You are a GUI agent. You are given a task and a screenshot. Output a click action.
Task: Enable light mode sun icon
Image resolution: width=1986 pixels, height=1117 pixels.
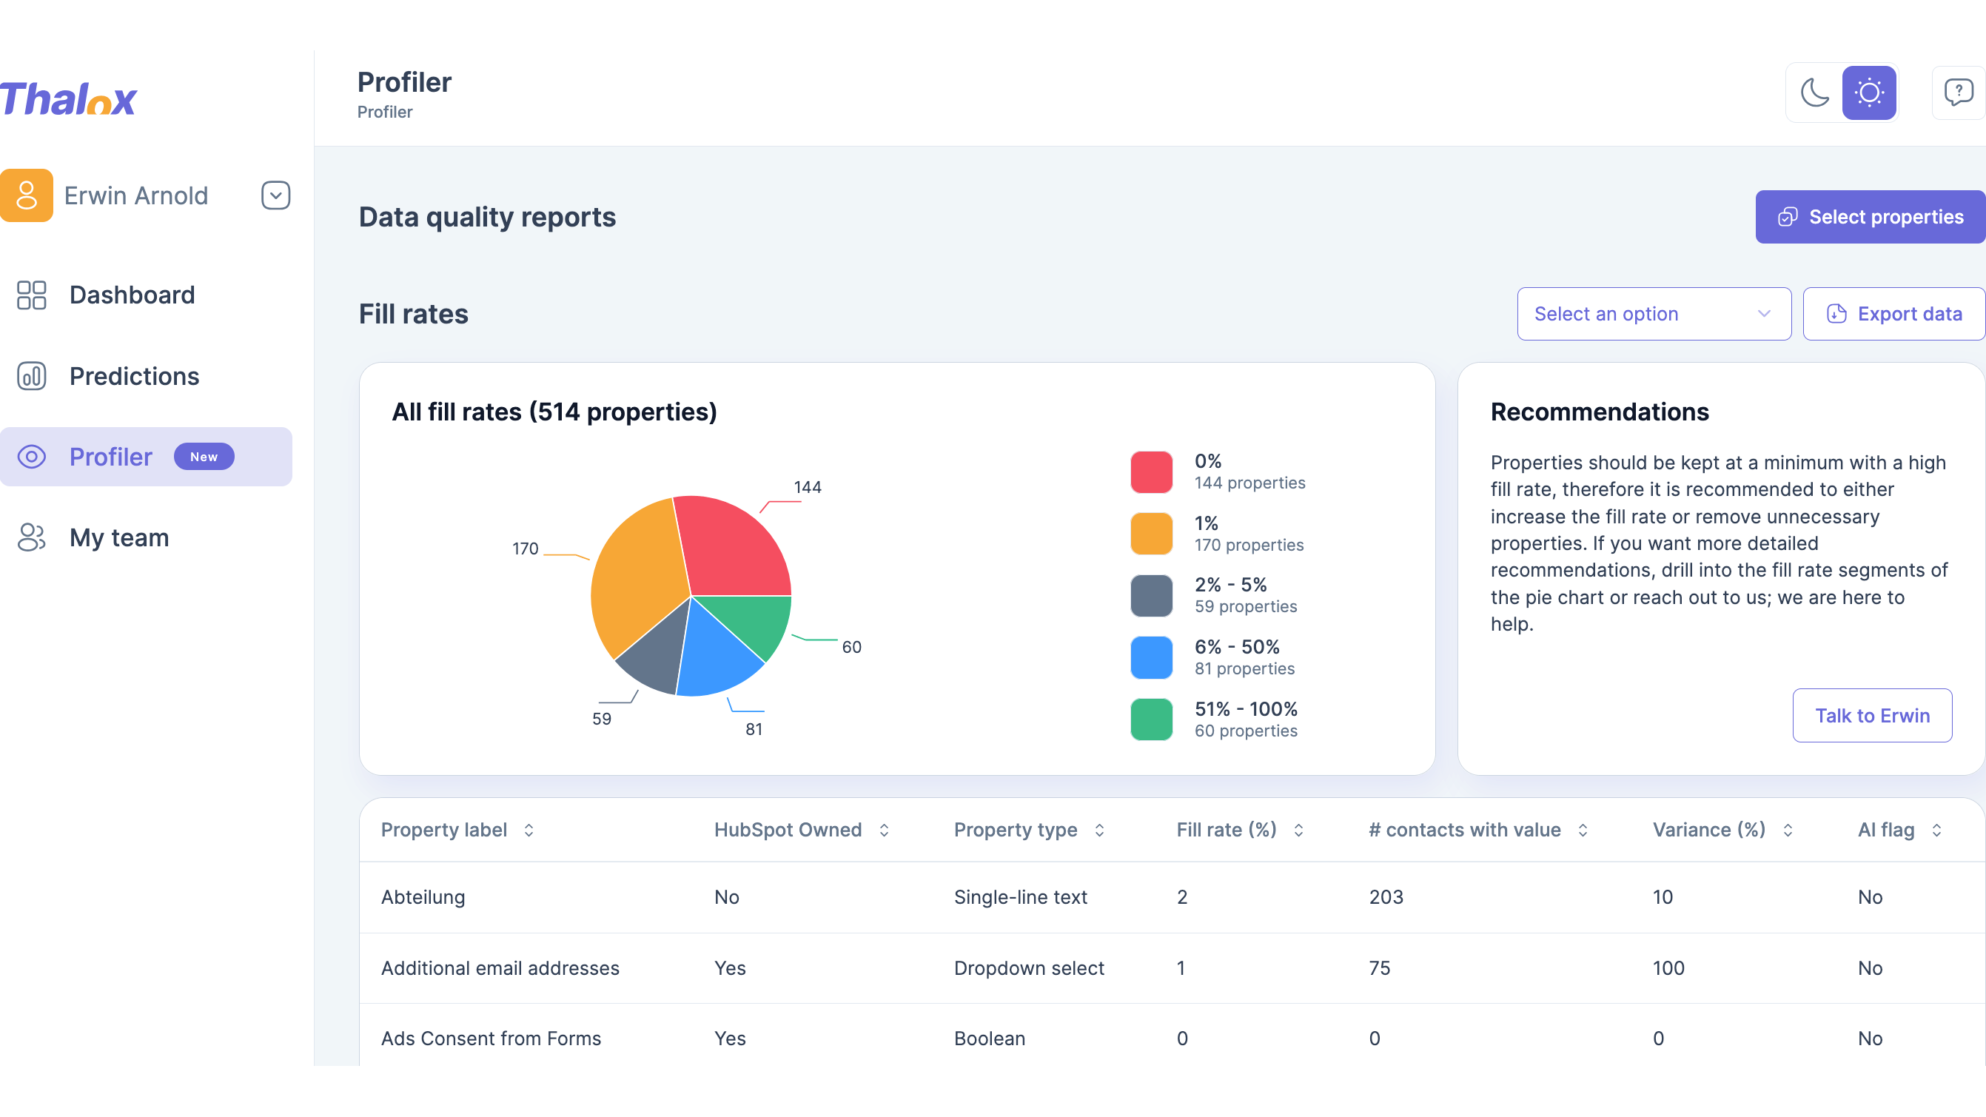click(1868, 93)
